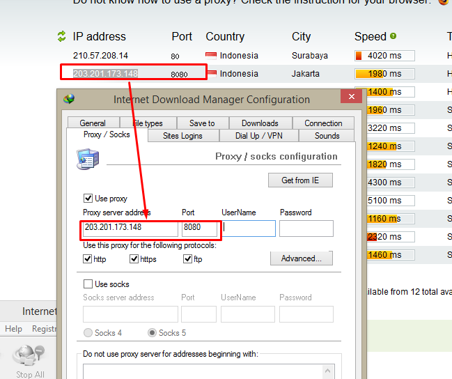Click the IDM globe icon in the title bar

(x=69, y=99)
